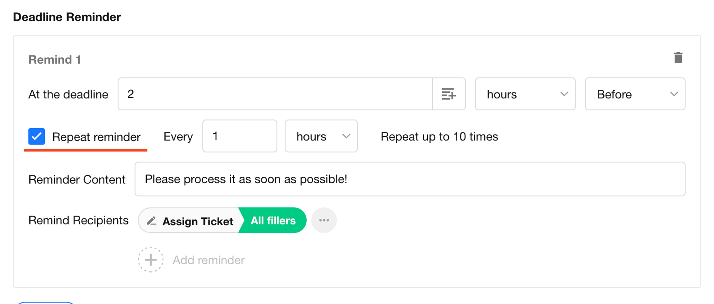
Task: Click the Add reminder link
Action: (209, 260)
